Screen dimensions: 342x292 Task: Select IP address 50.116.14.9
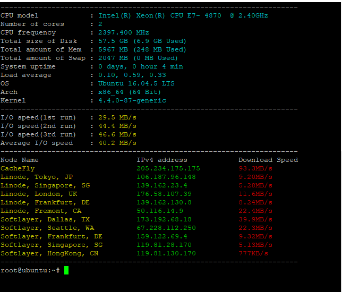[x=160, y=211]
